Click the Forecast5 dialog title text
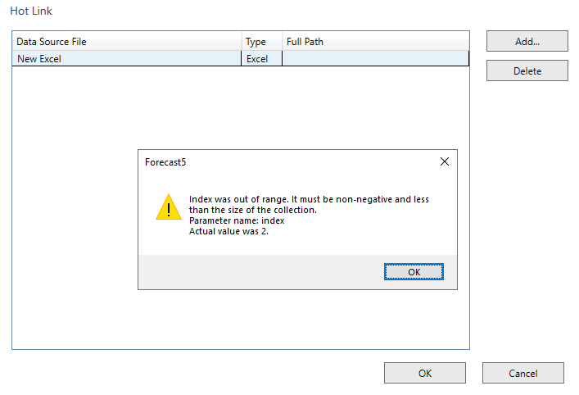This screenshot has width=579, height=395. pos(165,162)
